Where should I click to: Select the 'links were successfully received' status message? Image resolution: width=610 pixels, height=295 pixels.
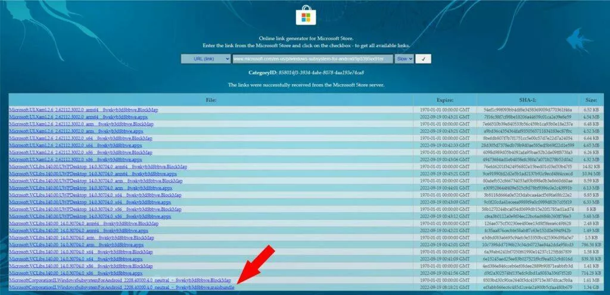(306, 85)
